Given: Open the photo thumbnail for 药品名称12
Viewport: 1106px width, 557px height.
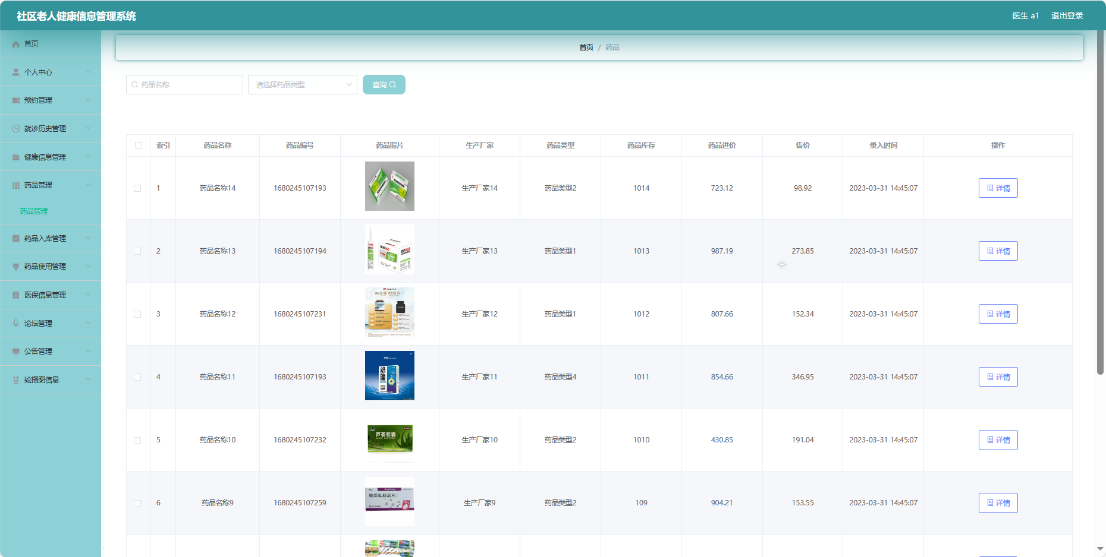Looking at the screenshot, I should point(389,312).
